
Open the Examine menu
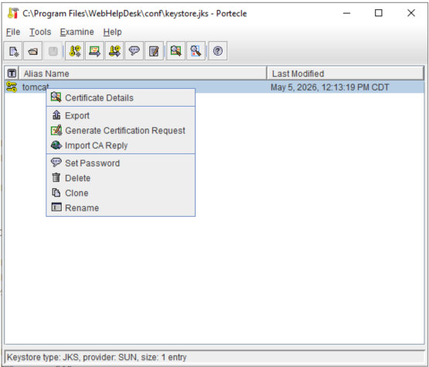click(x=77, y=32)
